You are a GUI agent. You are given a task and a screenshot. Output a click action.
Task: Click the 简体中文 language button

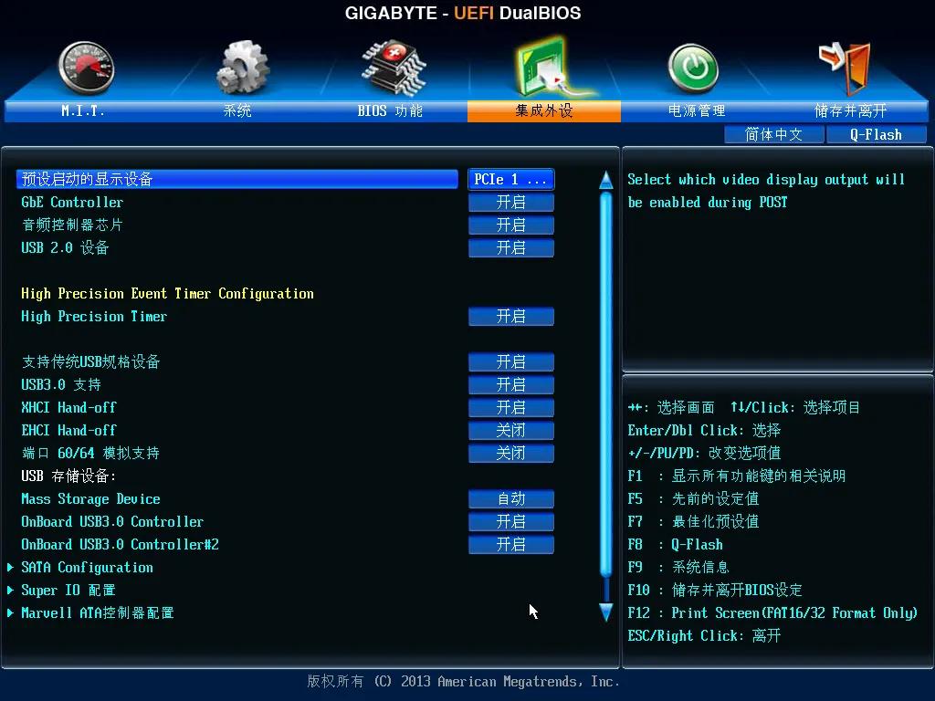(774, 135)
